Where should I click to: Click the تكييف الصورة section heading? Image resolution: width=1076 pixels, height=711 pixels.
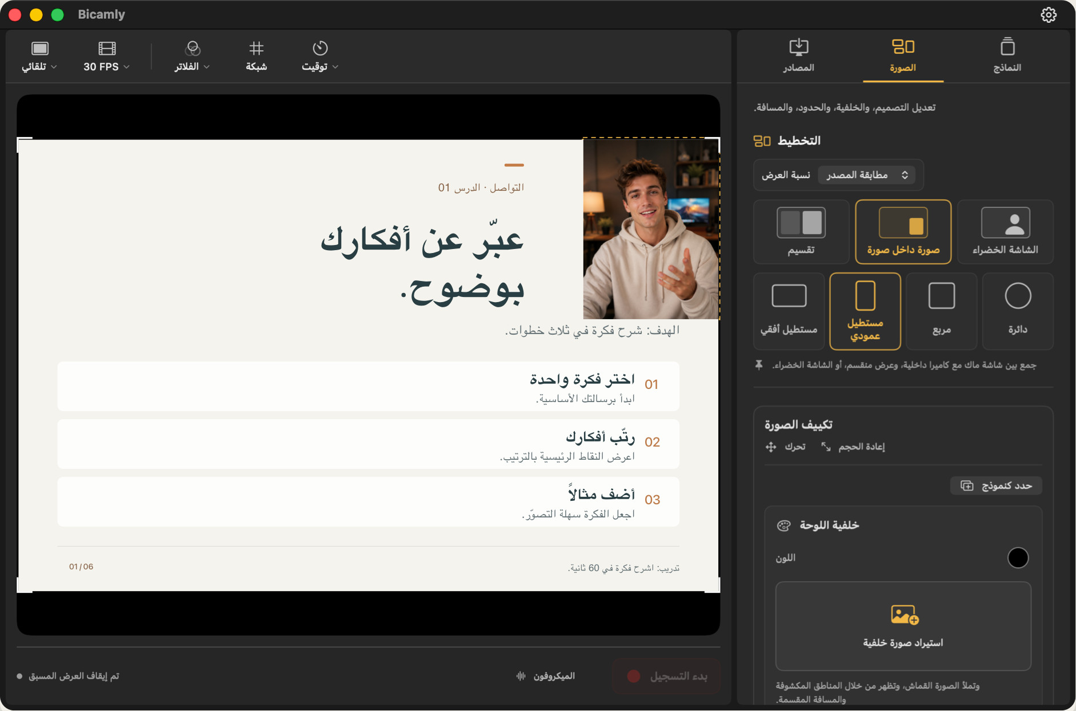(798, 425)
